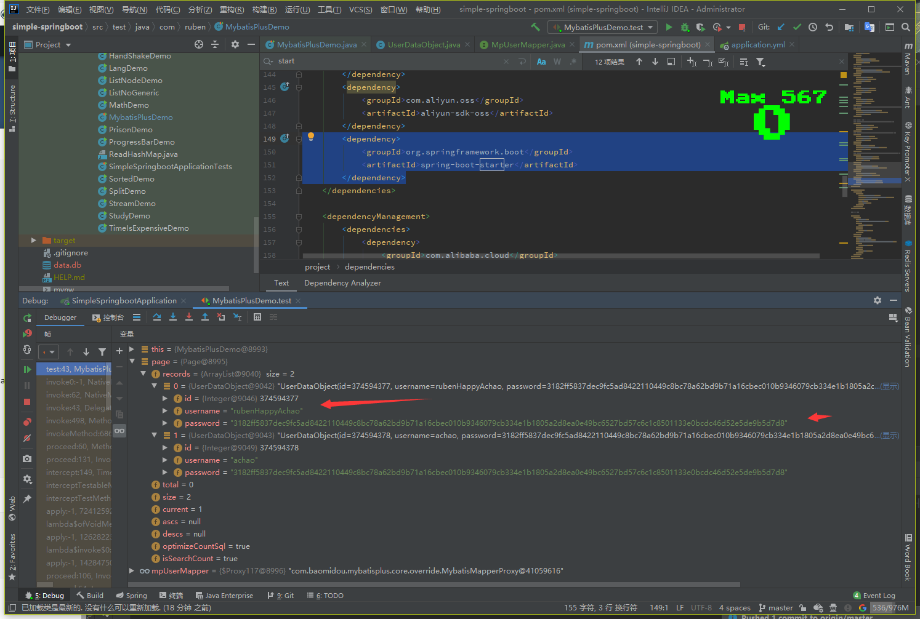Click the Build project hammer icon
Screen dimensions: 920x619
(535, 27)
